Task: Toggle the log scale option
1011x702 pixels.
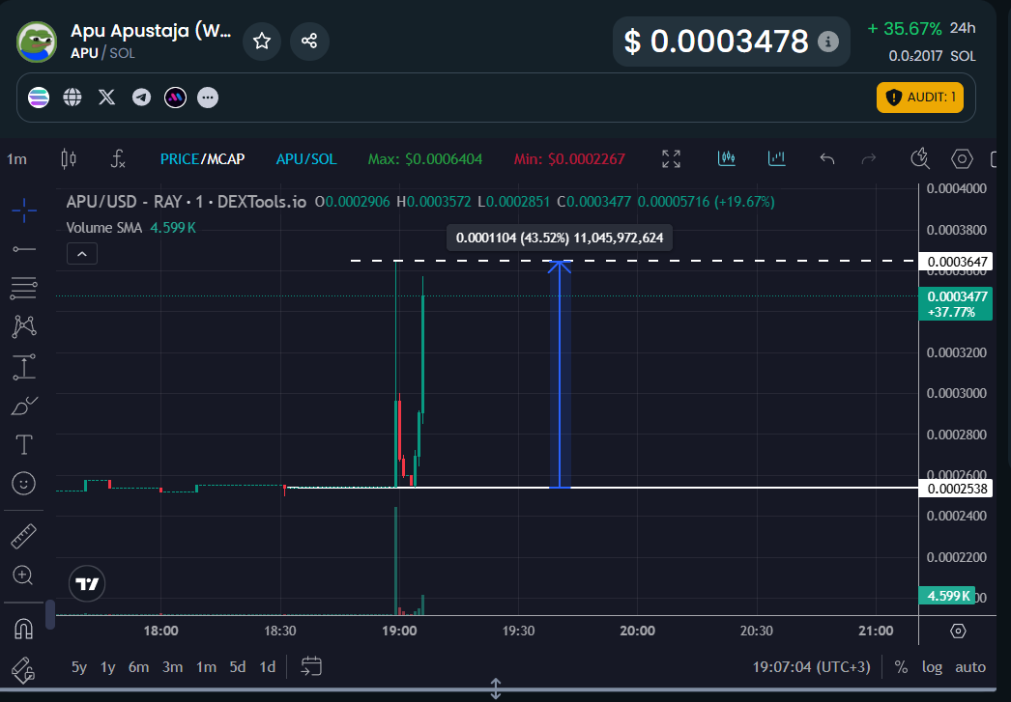Action: tap(932, 667)
